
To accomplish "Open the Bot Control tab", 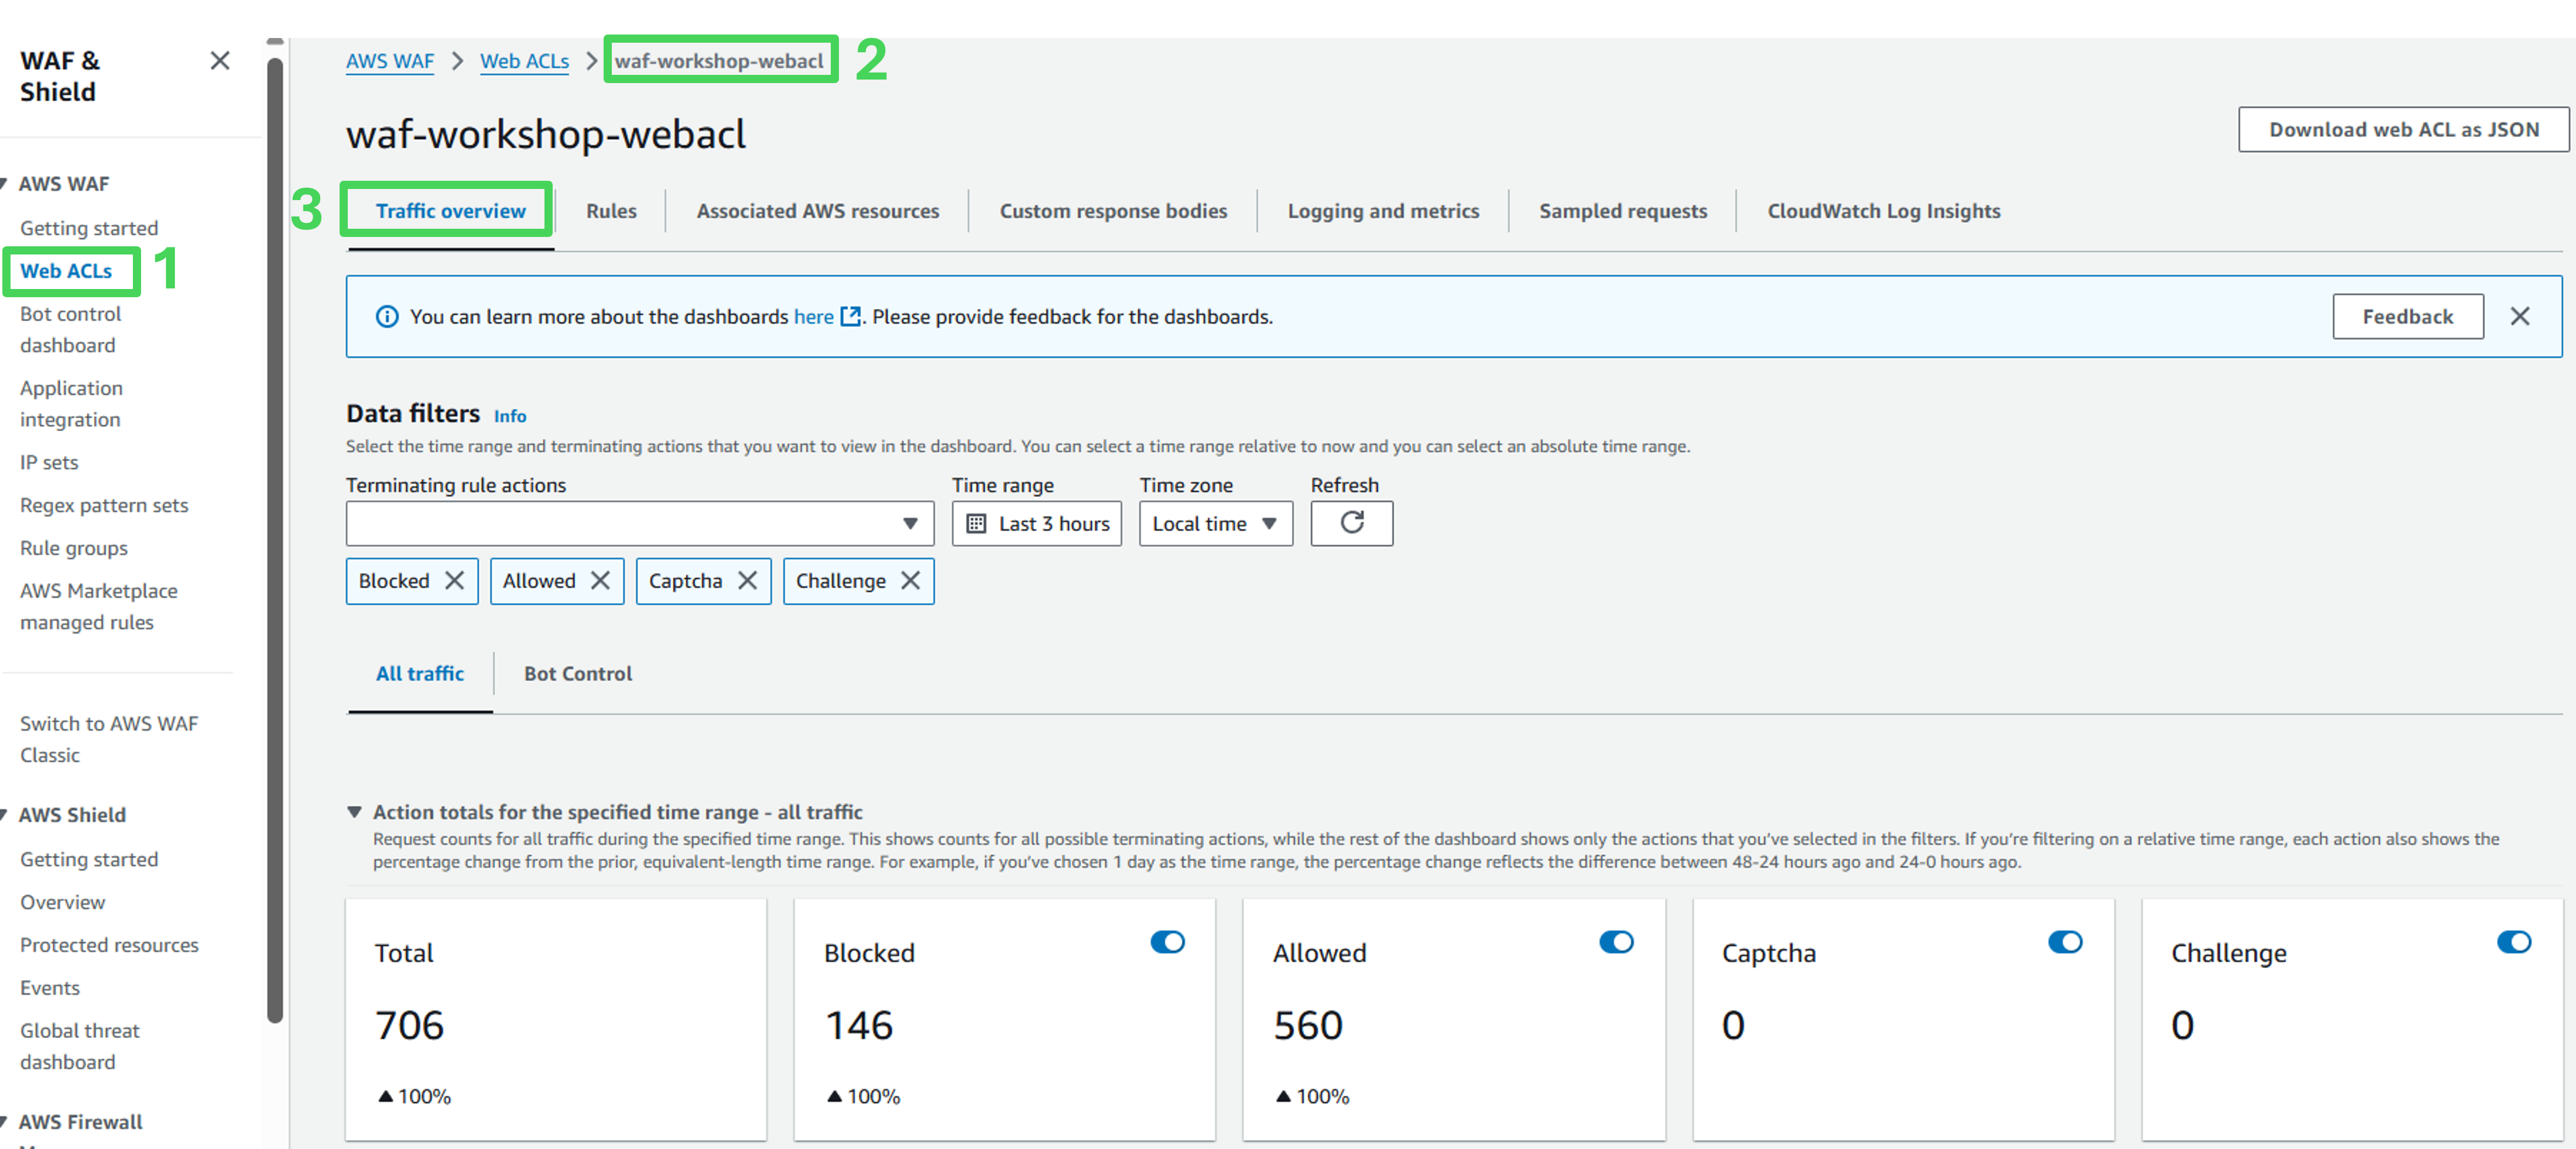I will [x=578, y=673].
